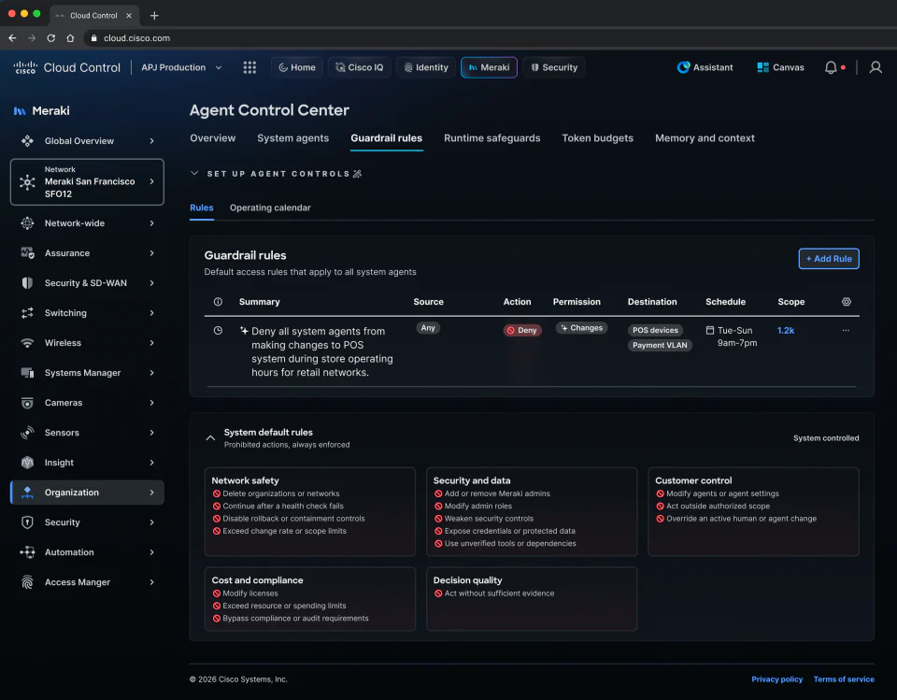Screen dimensions: 897x700
Task: Open the user profile icon
Action: click(x=876, y=67)
